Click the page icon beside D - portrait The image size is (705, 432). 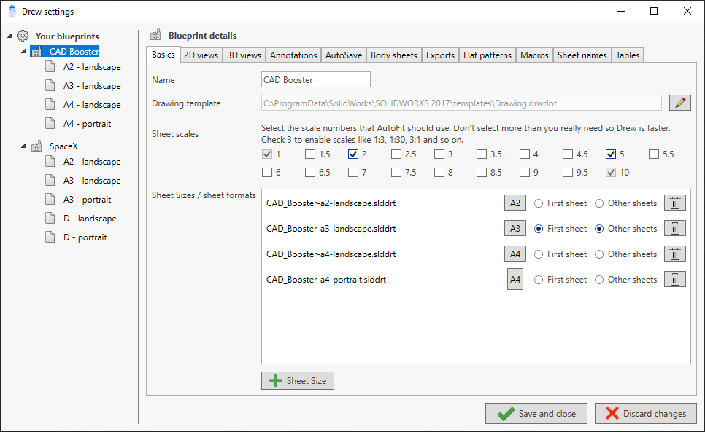click(50, 237)
